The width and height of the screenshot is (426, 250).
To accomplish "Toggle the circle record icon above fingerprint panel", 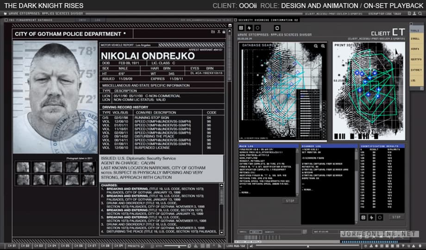I will pos(257,28).
